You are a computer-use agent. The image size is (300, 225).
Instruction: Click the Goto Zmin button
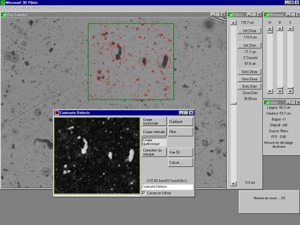(x=250, y=86)
